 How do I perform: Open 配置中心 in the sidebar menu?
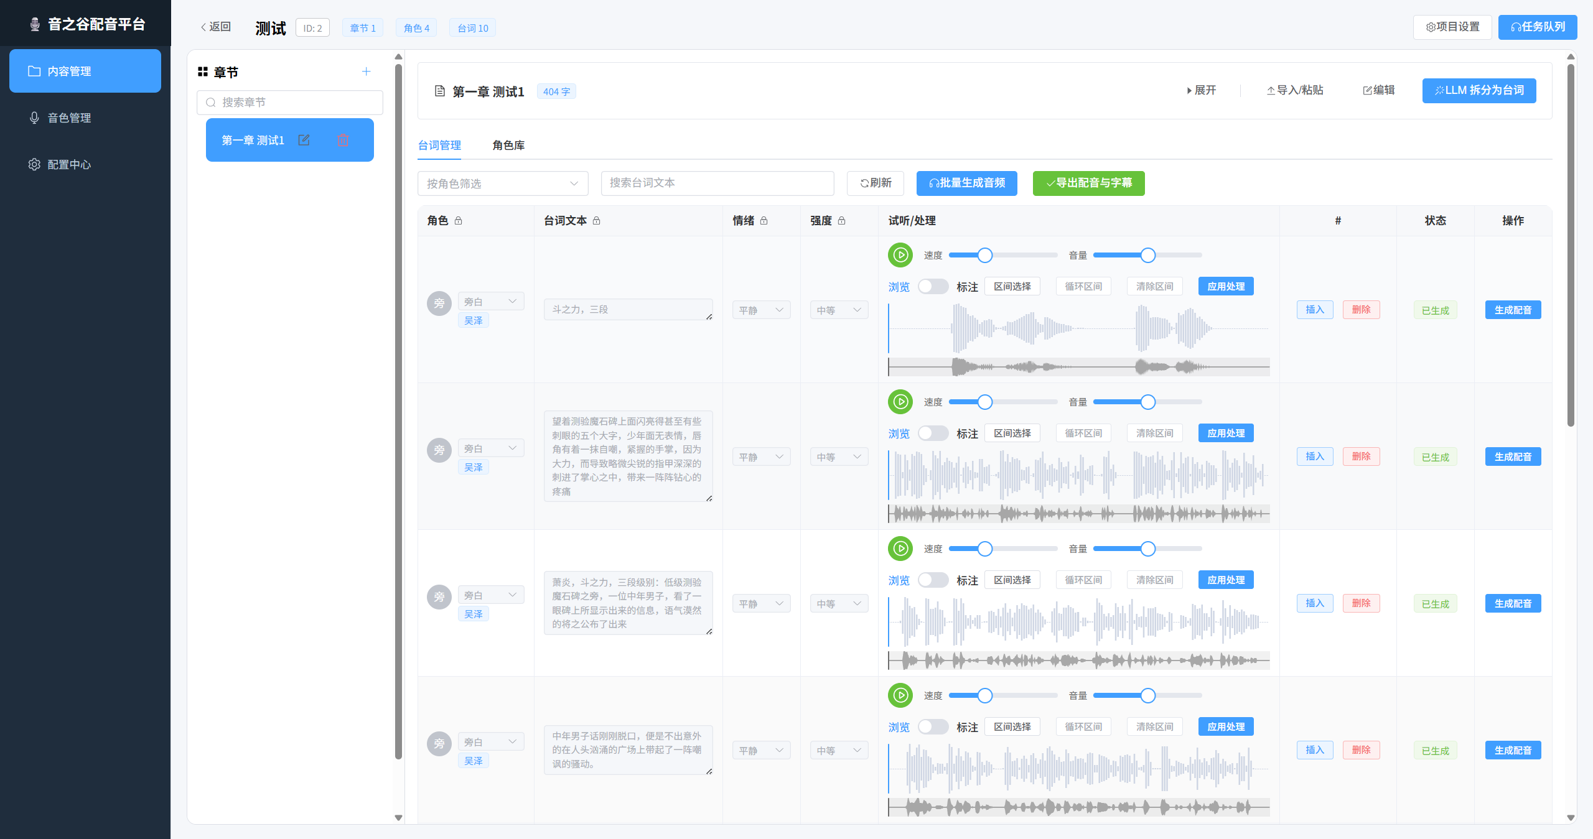coord(69,164)
